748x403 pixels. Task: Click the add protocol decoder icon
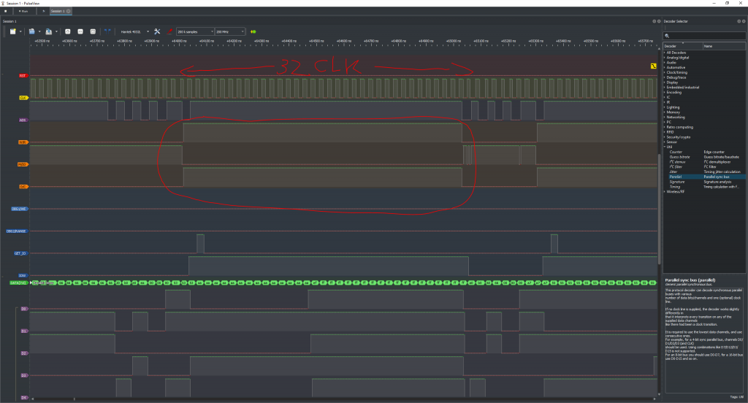253,31
